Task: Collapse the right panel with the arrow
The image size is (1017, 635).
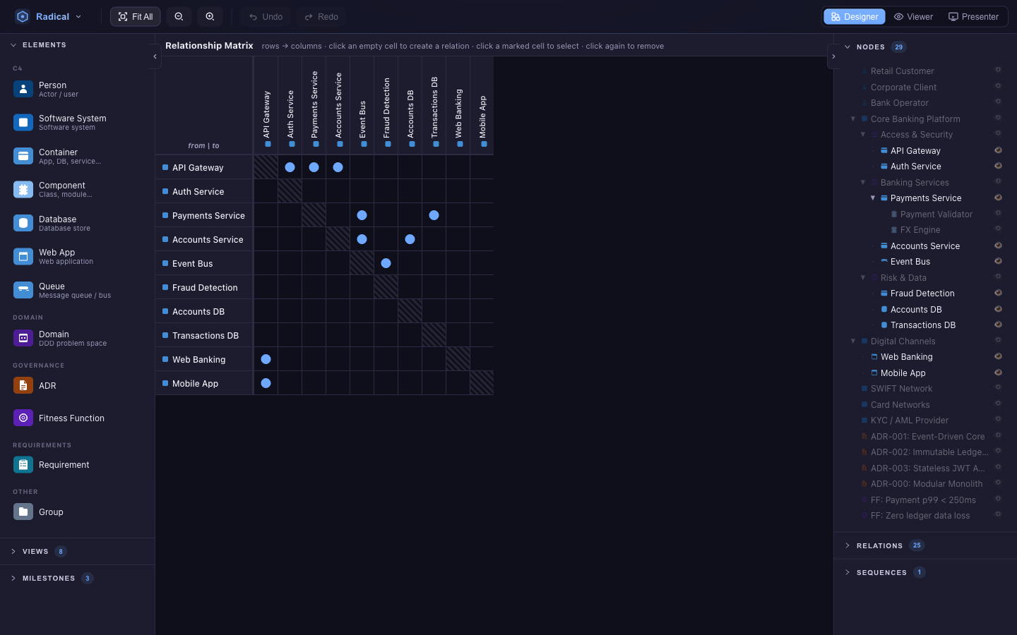Action: (x=833, y=56)
